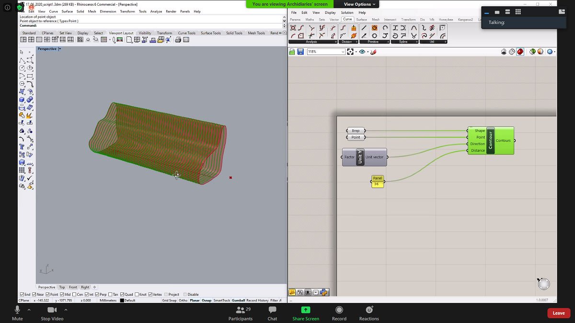Open the Perspective viewport title menu

click(47, 48)
